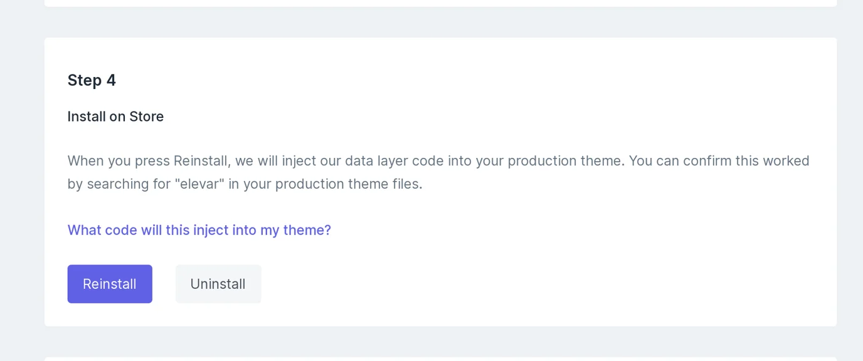Click the partial white card above Step 4

coord(440,3)
